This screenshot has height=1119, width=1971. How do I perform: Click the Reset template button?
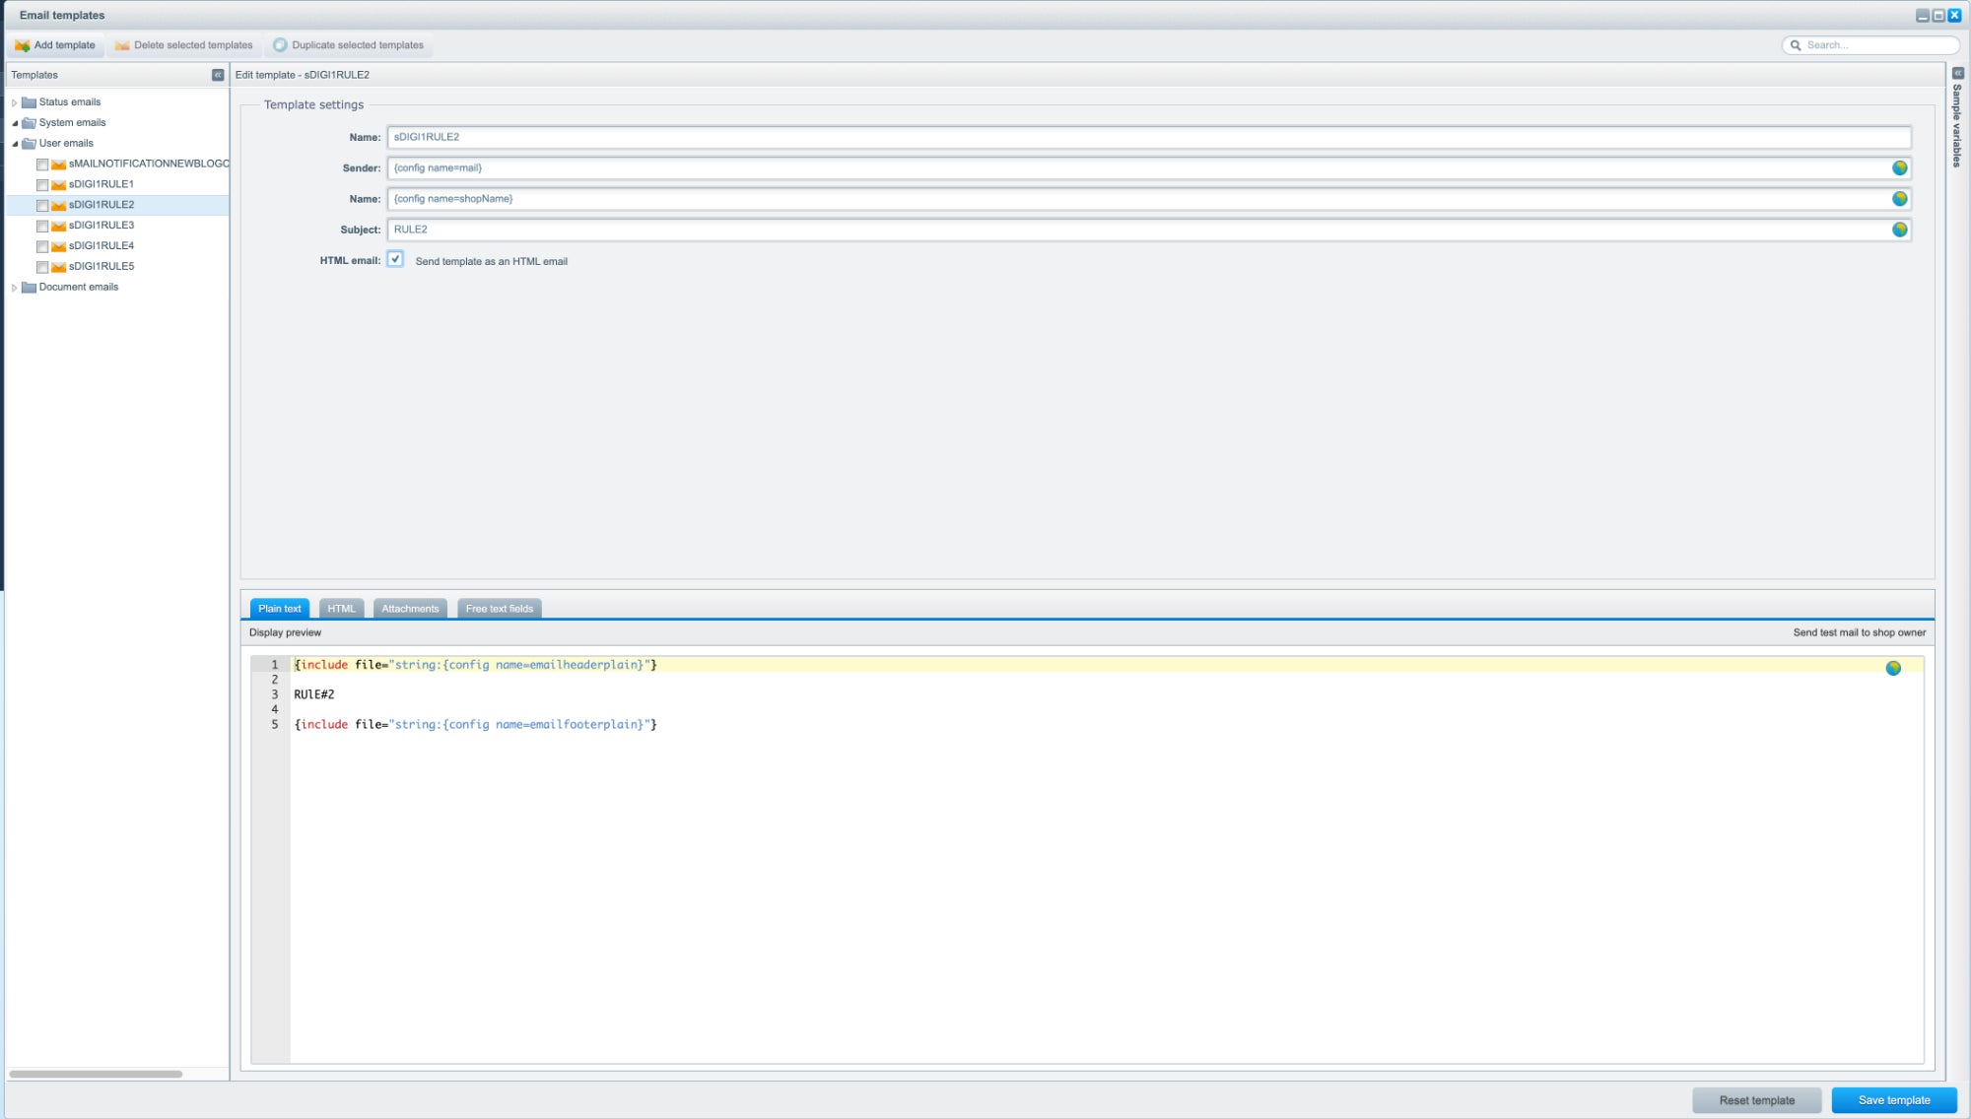tap(1756, 1100)
